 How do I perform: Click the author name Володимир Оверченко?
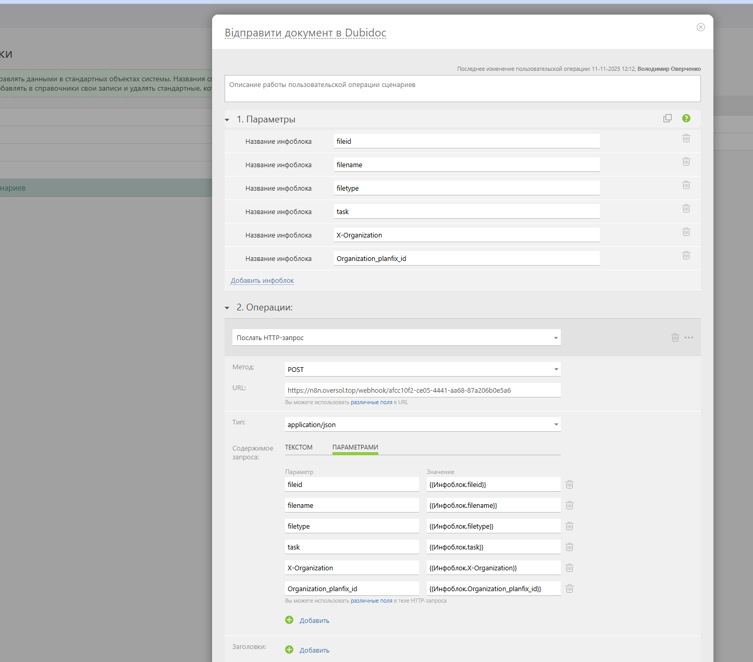point(669,69)
